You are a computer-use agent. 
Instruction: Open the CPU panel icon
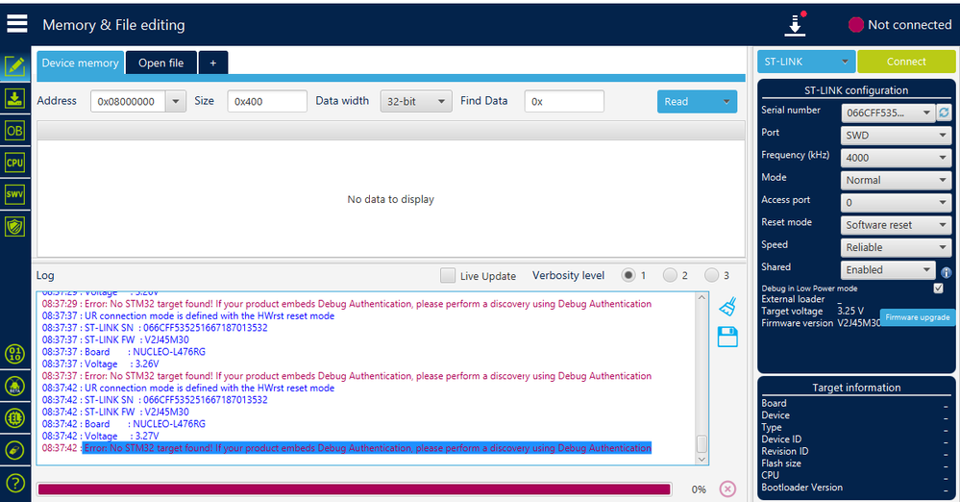[x=14, y=163]
